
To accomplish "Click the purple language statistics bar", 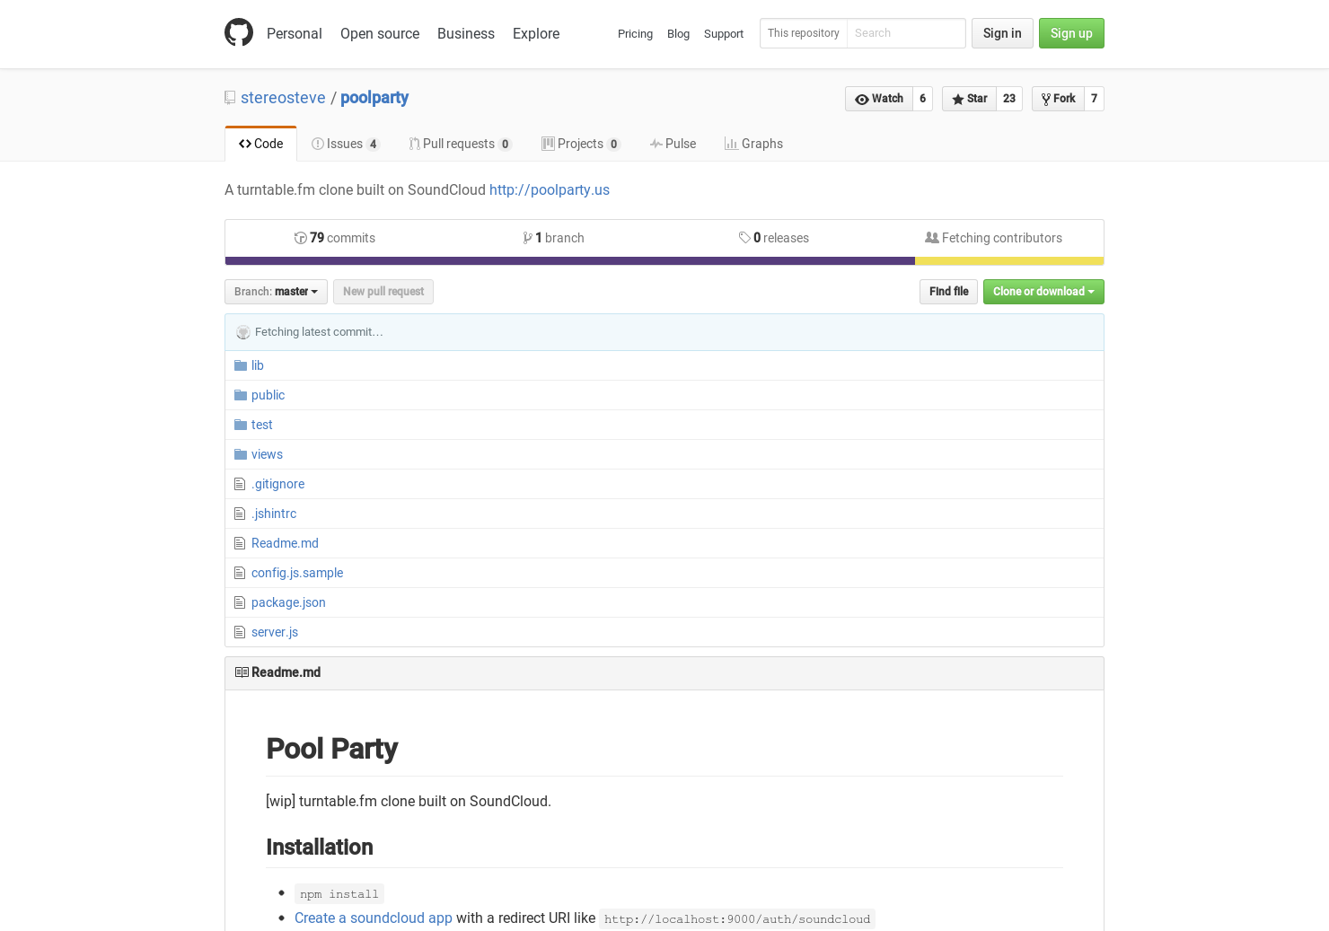I will coord(569,260).
